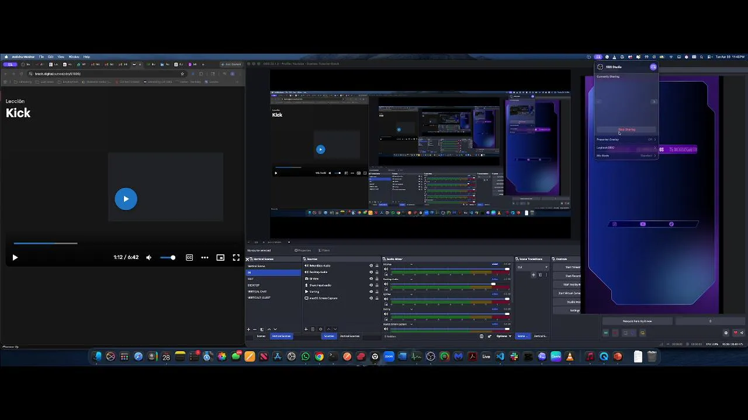Screen dimensions: 748x420
Task: Expand the Mic Mode option in the popup
Action: [626, 156]
